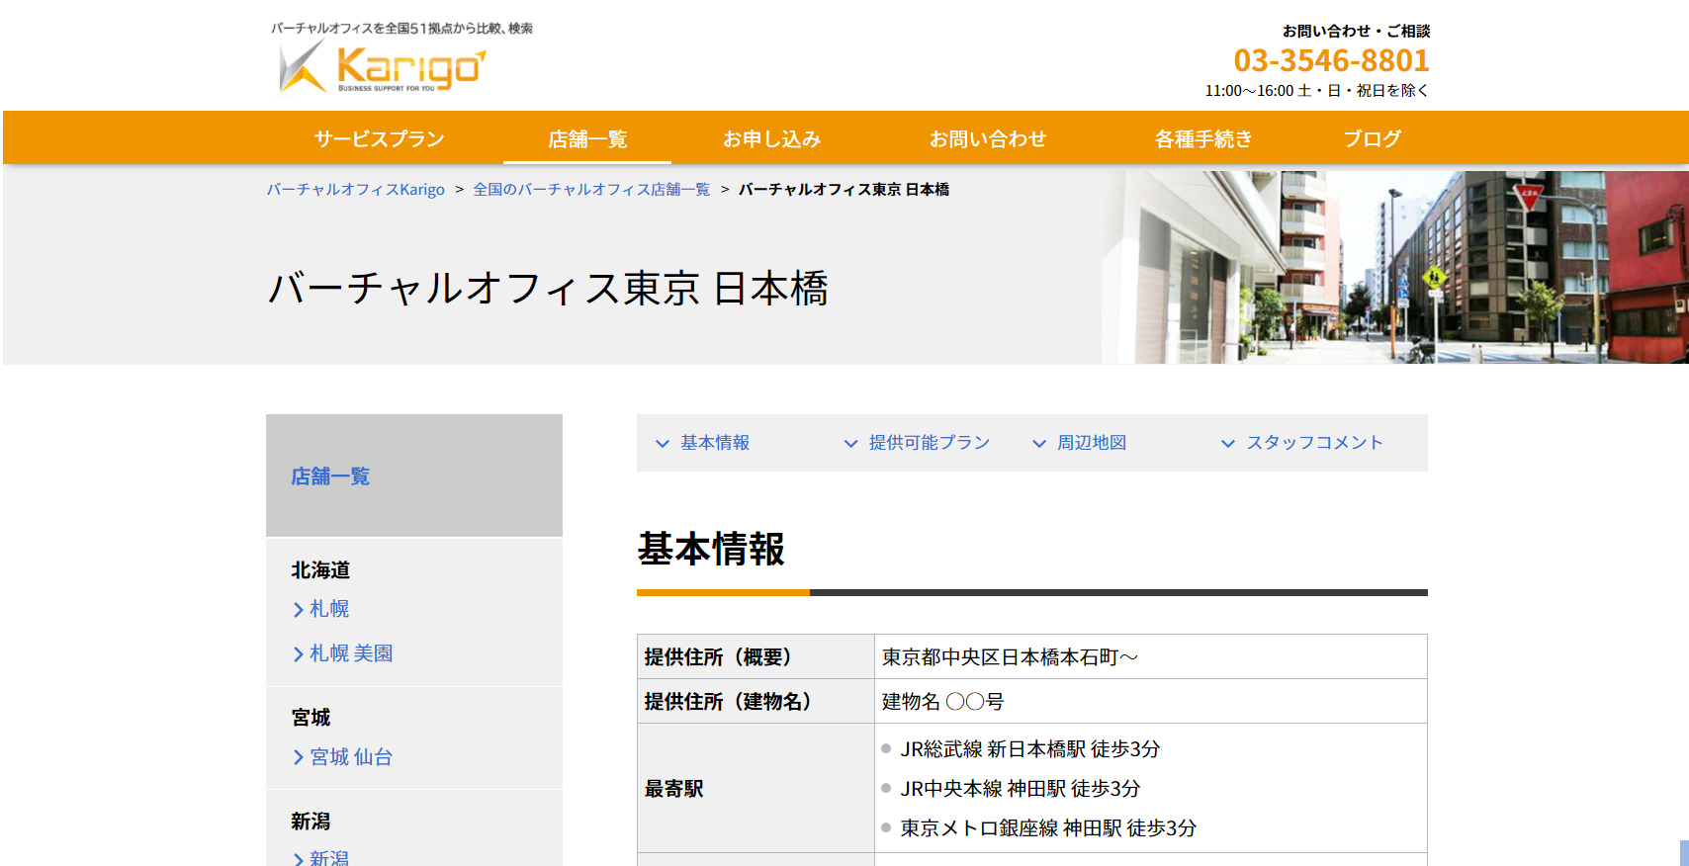The width and height of the screenshot is (1689, 866).
Task: Open お問い合わせ in navigation bar
Action: pos(988,138)
